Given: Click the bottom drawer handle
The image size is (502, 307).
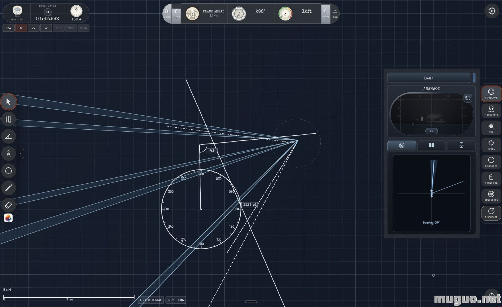Looking at the screenshot, I should tap(251, 302).
